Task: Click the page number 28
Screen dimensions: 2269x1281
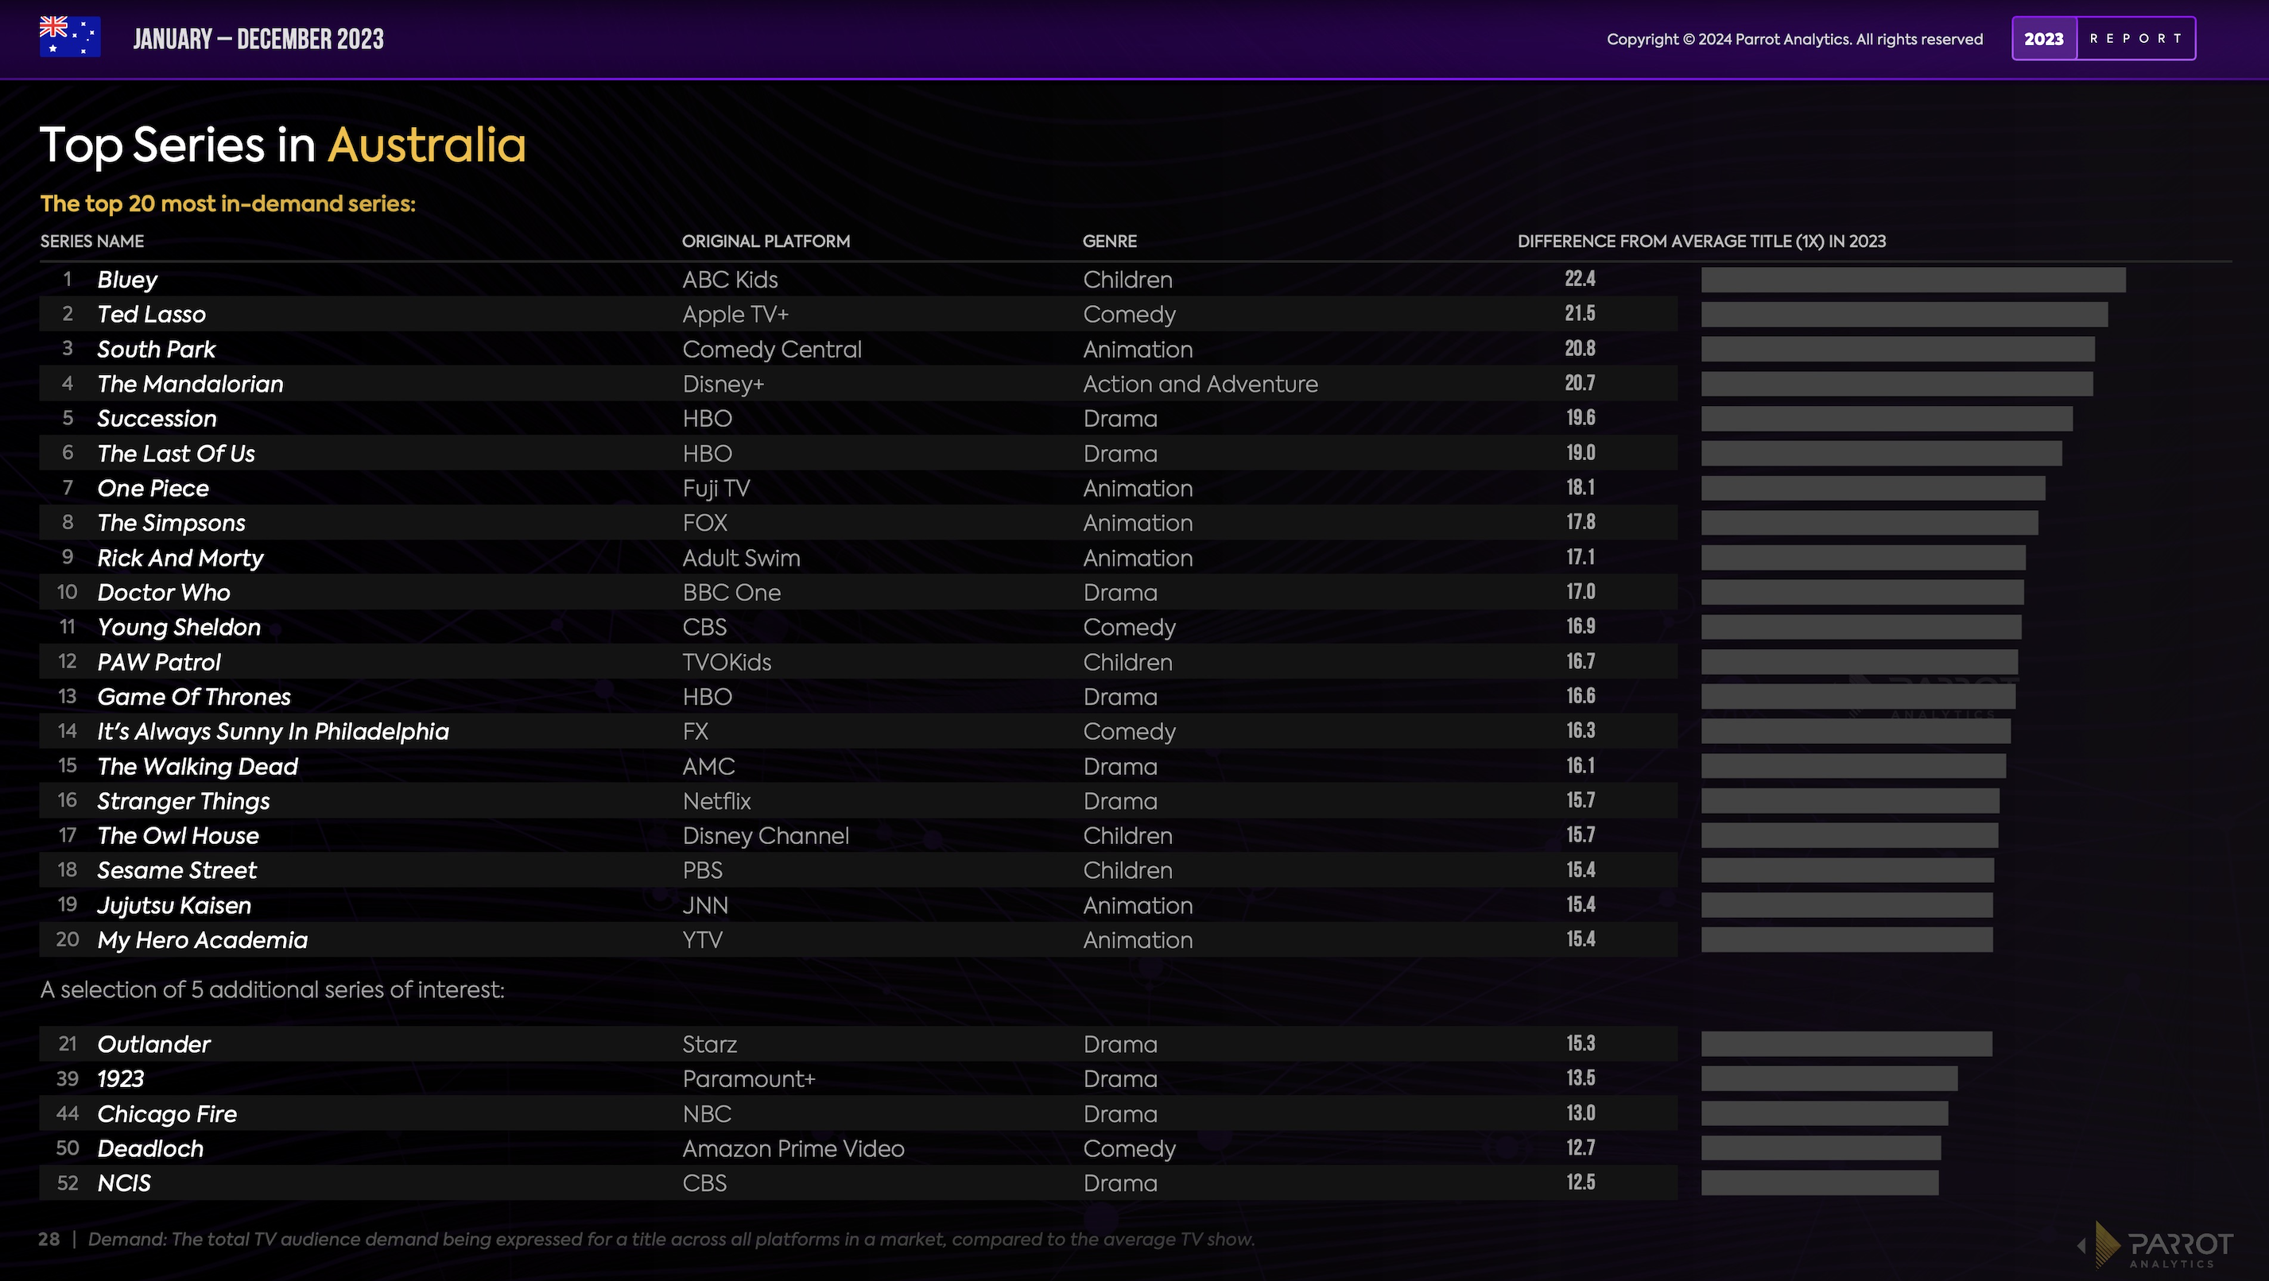Action: tap(49, 1240)
